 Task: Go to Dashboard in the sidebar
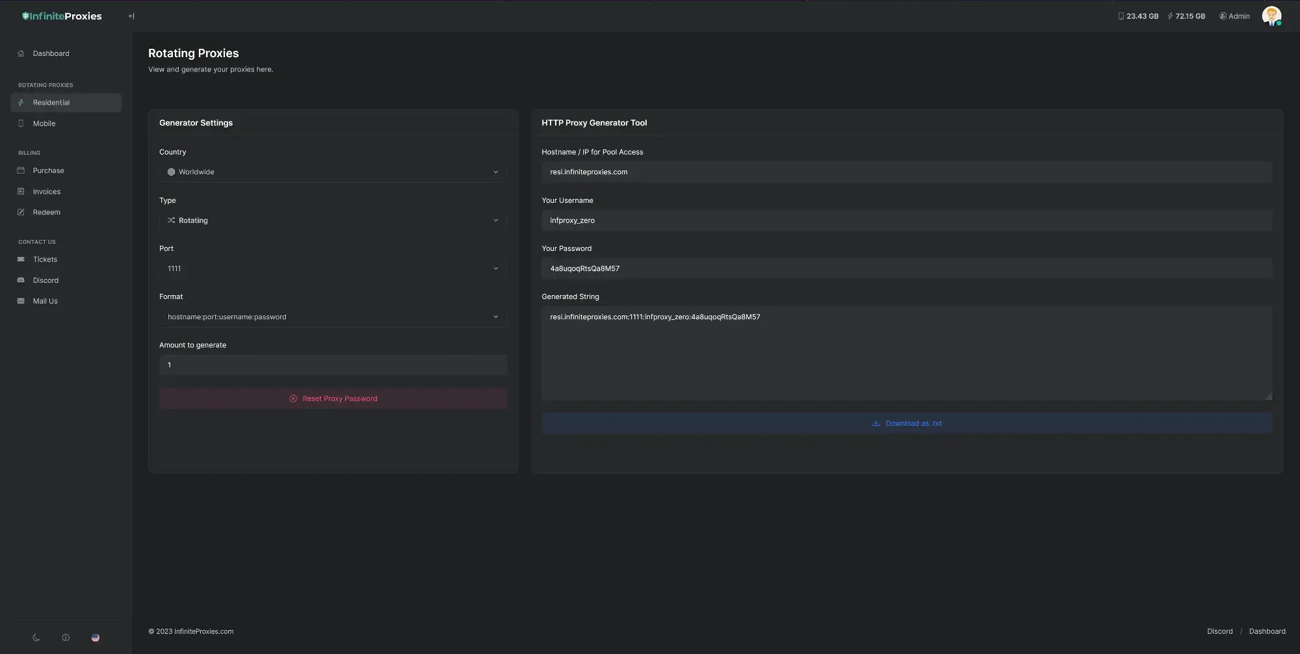[x=51, y=53]
